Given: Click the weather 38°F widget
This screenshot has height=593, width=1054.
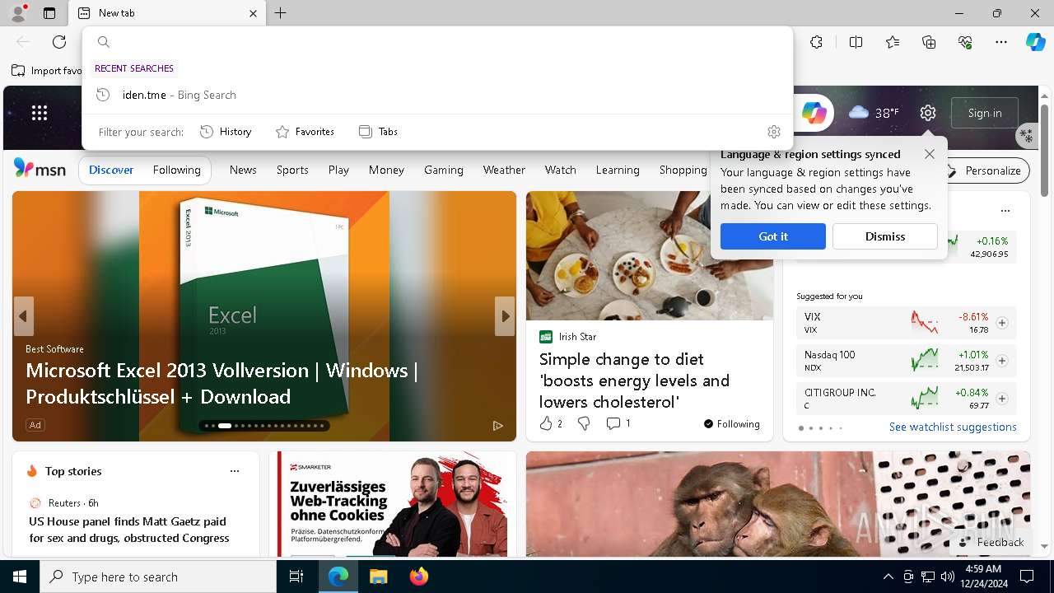Looking at the screenshot, I should [874, 113].
